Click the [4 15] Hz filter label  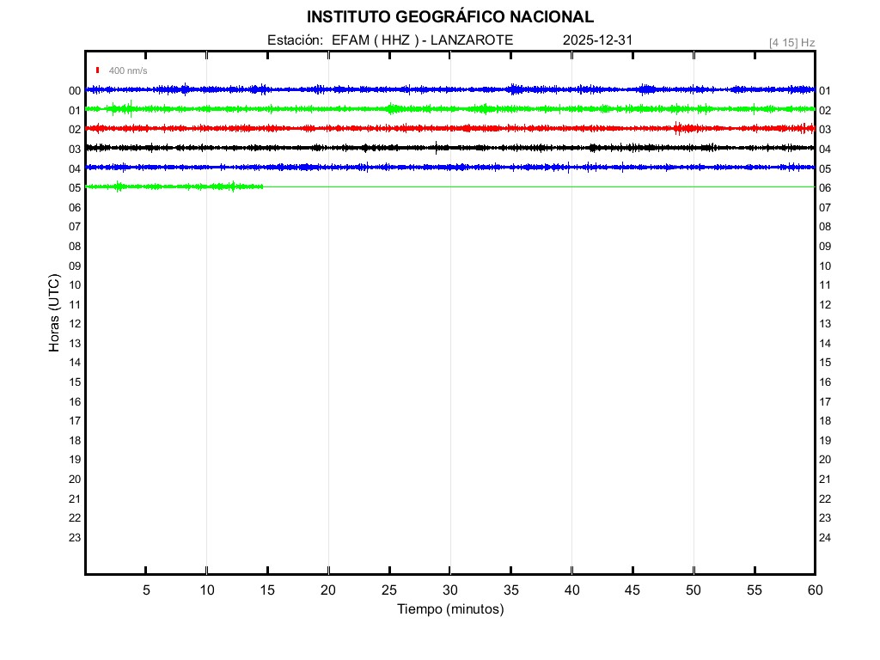[791, 42]
